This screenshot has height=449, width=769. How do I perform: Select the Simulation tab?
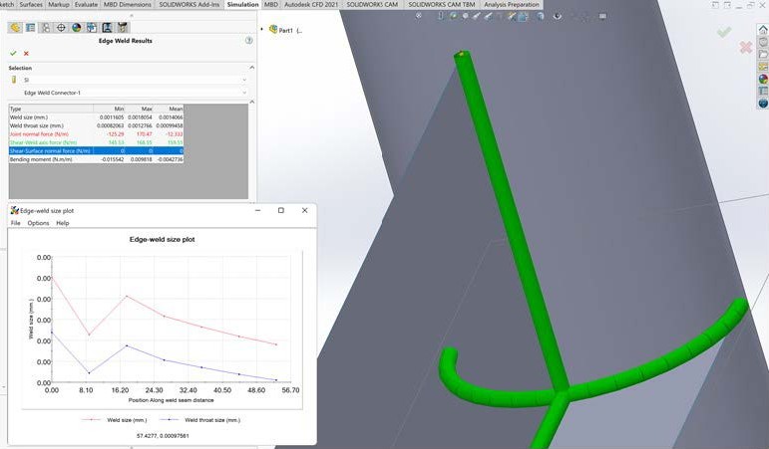point(242,4)
